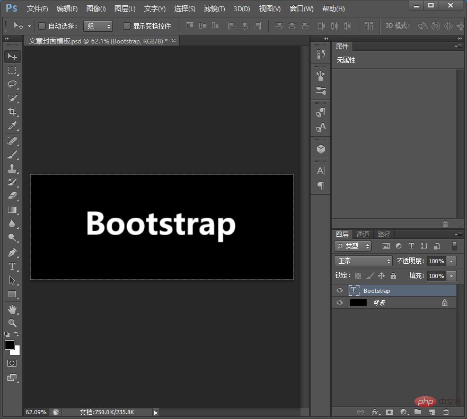Open the Fill slider dropdown arrow
The height and width of the screenshot is (419, 467).
452,276
